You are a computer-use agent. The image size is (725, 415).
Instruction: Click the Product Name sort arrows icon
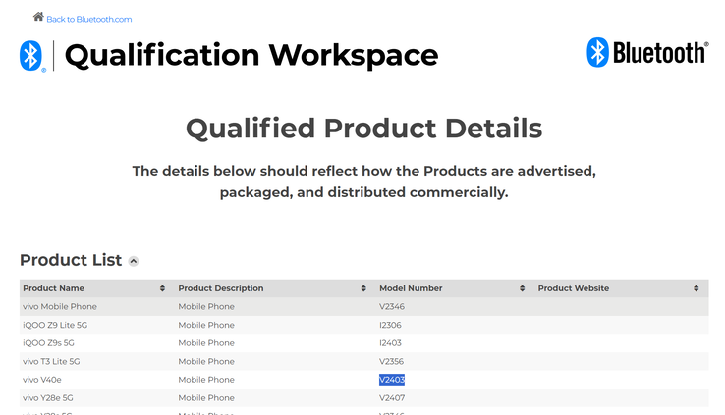pos(162,288)
